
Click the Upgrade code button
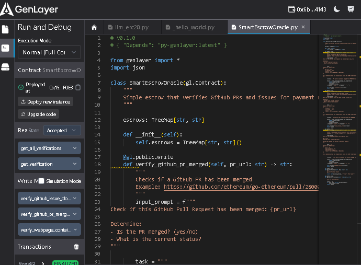[38, 114]
